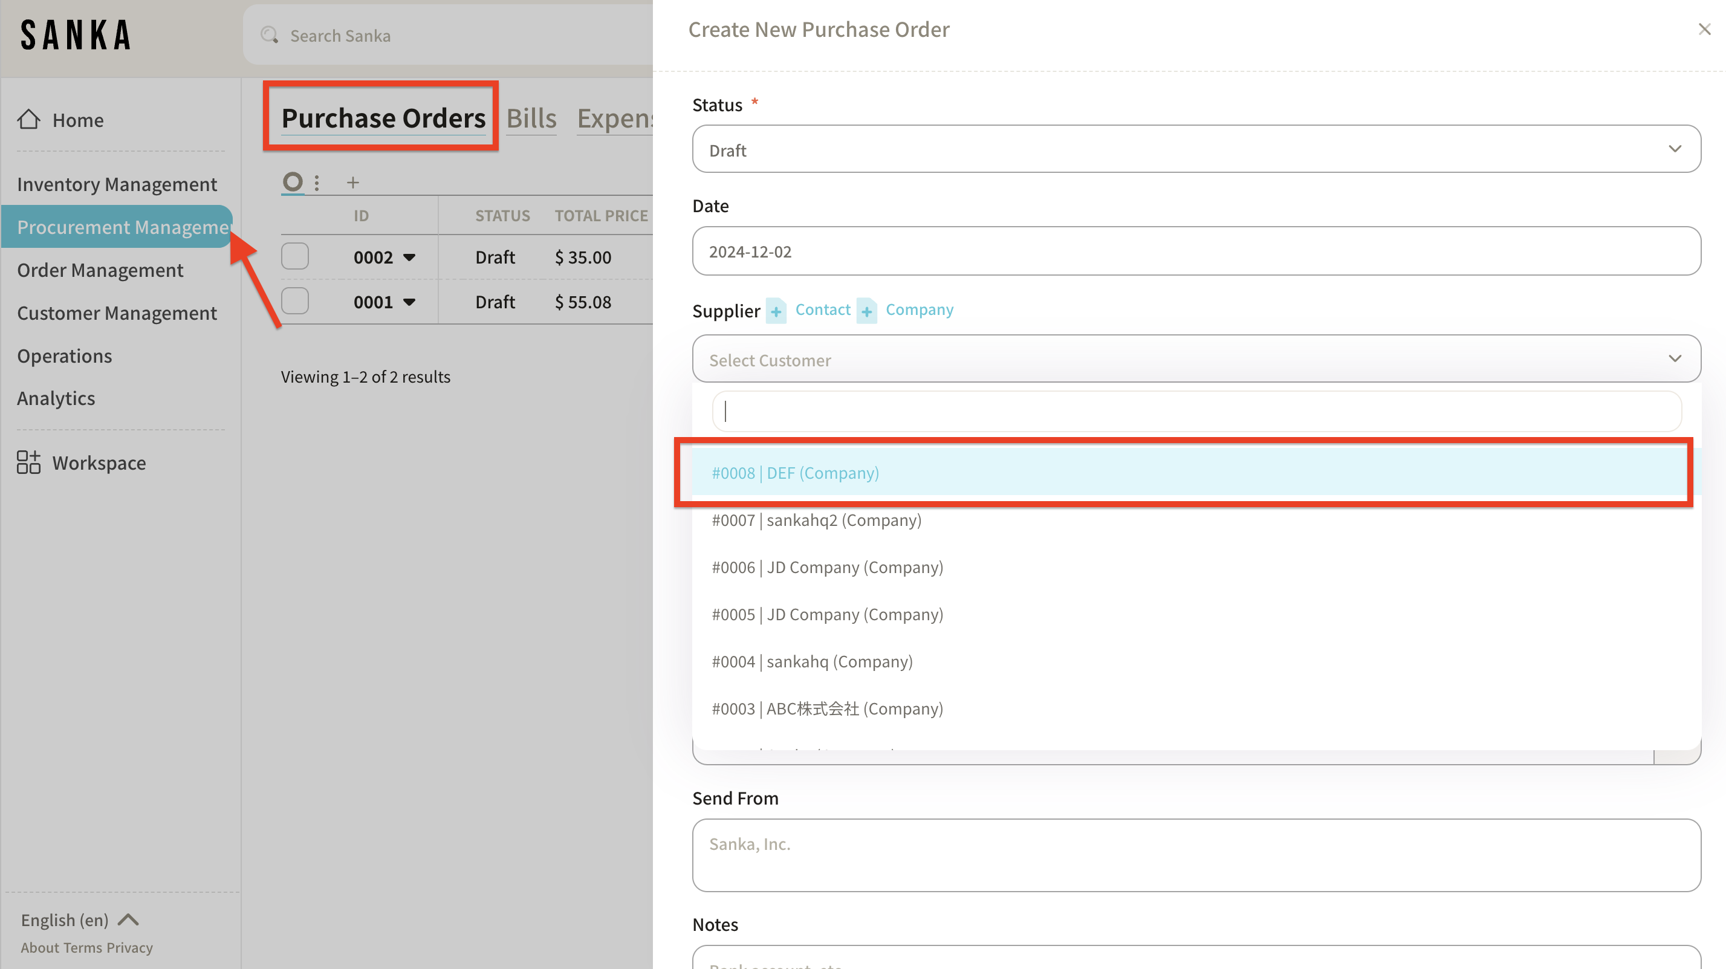Image resolution: width=1726 pixels, height=969 pixels.
Task: Open Inventory Management in sidebar
Action: point(117,184)
